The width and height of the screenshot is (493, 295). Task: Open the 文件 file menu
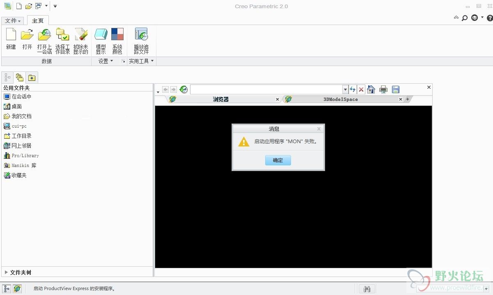coord(13,21)
